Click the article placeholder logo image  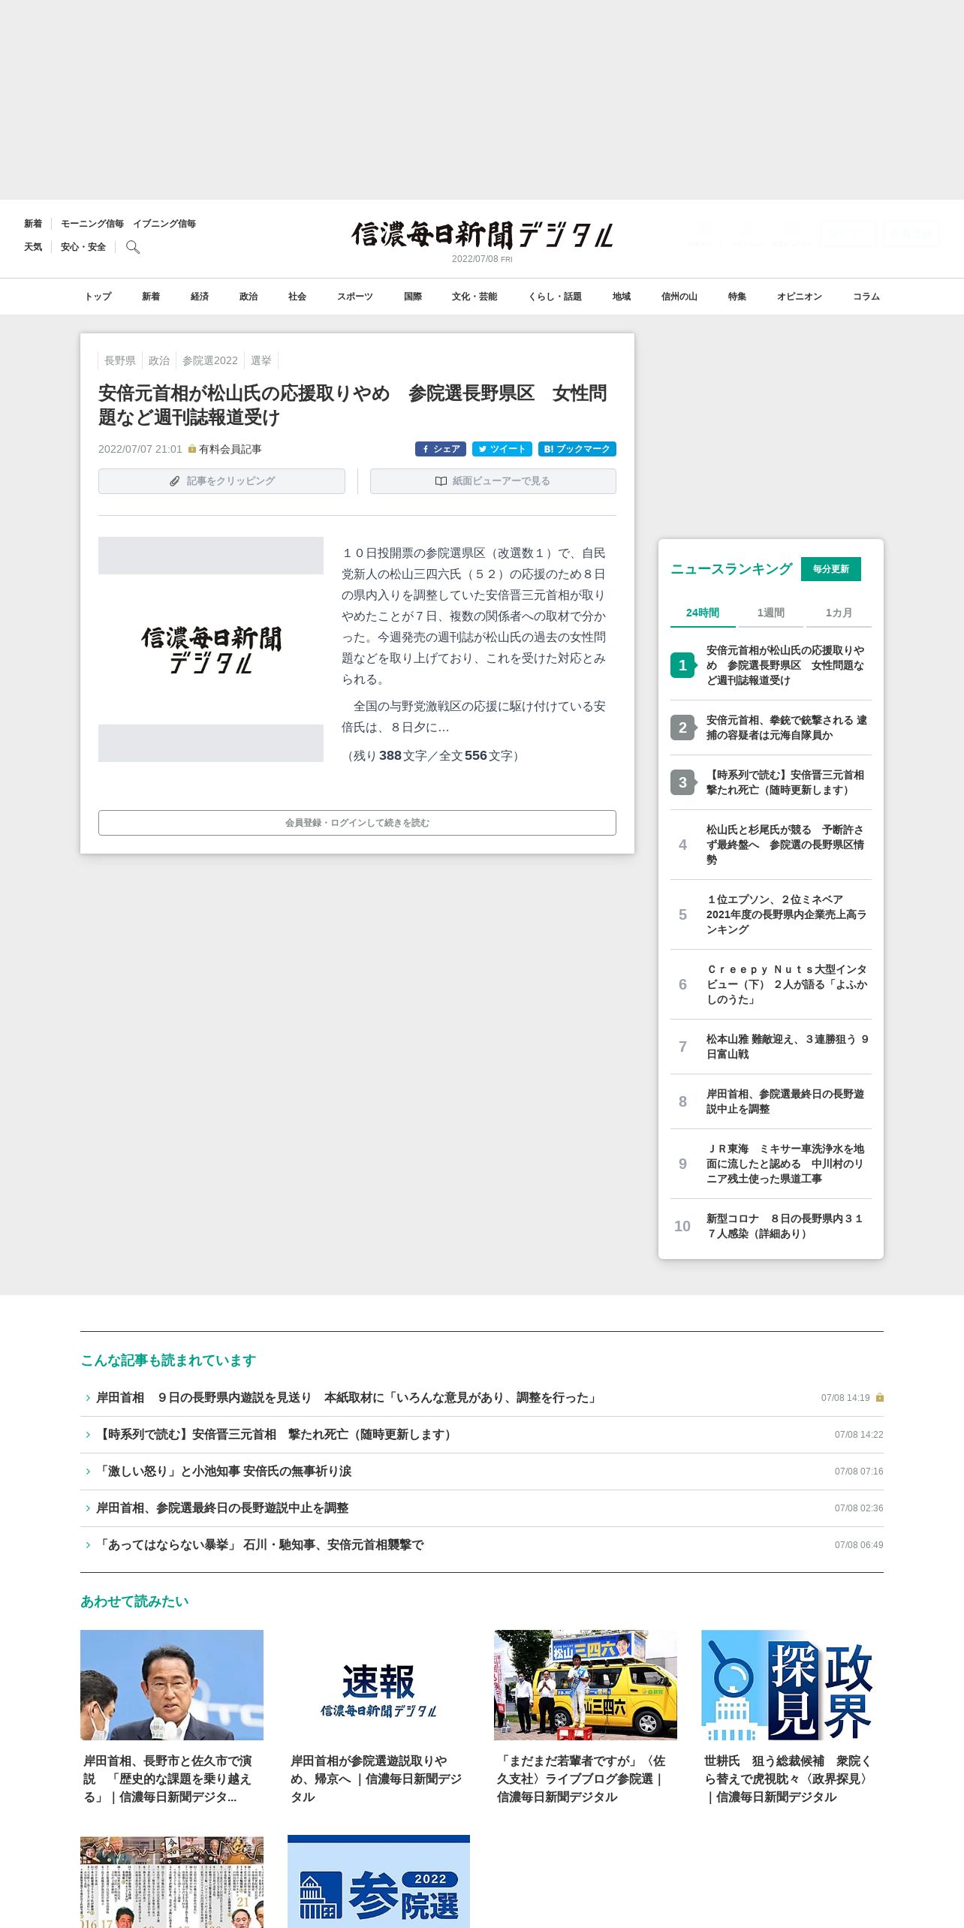pyautogui.click(x=211, y=649)
